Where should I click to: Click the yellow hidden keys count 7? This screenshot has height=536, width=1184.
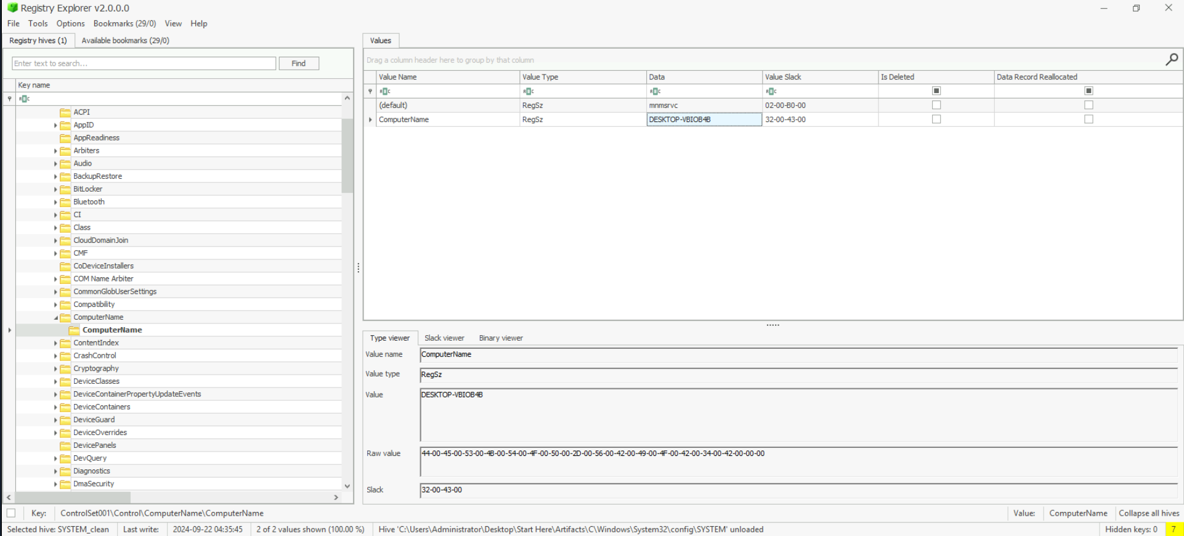click(1174, 529)
